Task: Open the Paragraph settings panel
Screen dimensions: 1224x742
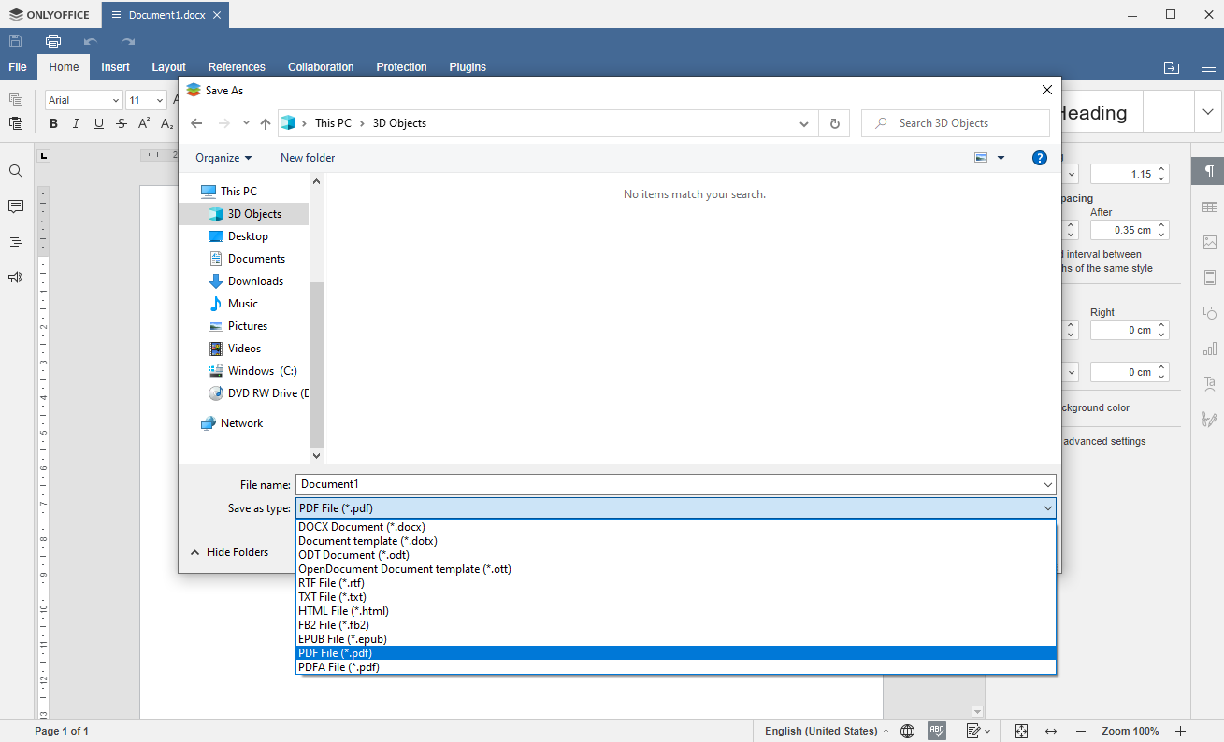Action: pos(1209,172)
